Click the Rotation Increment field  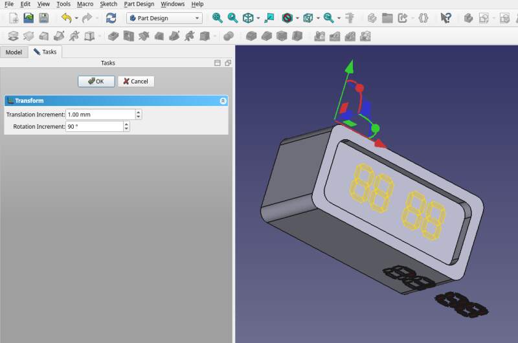pos(95,126)
